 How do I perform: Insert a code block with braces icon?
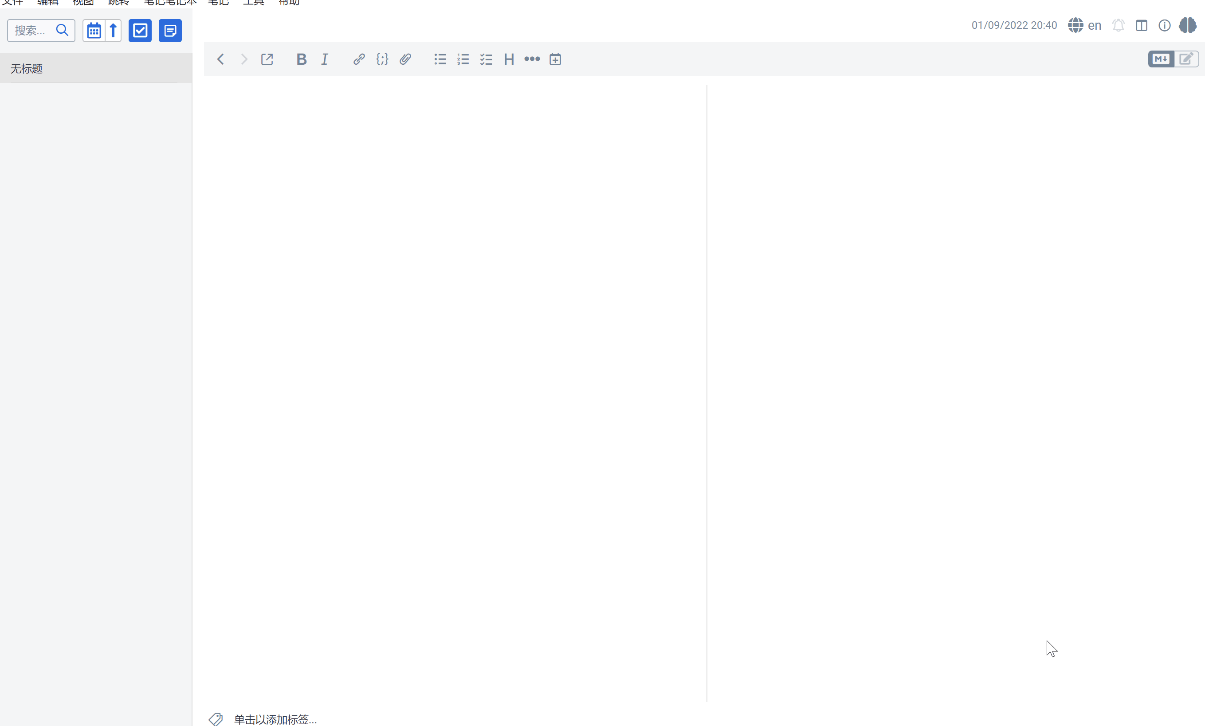click(382, 59)
